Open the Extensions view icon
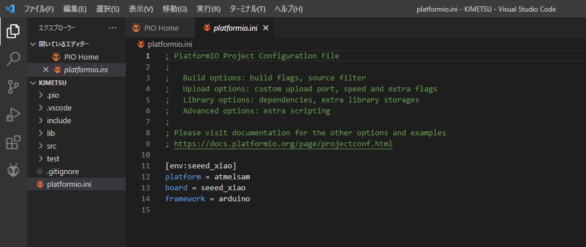The image size is (586, 247). [13, 142]
